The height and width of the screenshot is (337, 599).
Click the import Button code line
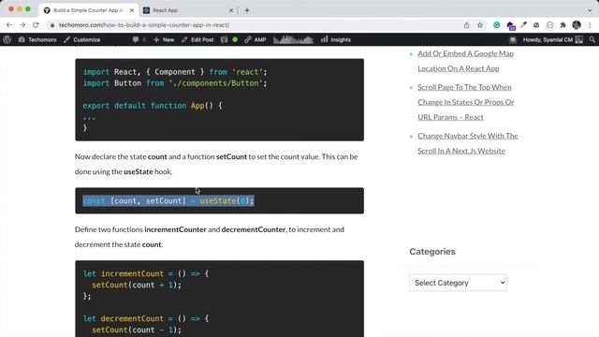tap(175, 83)
